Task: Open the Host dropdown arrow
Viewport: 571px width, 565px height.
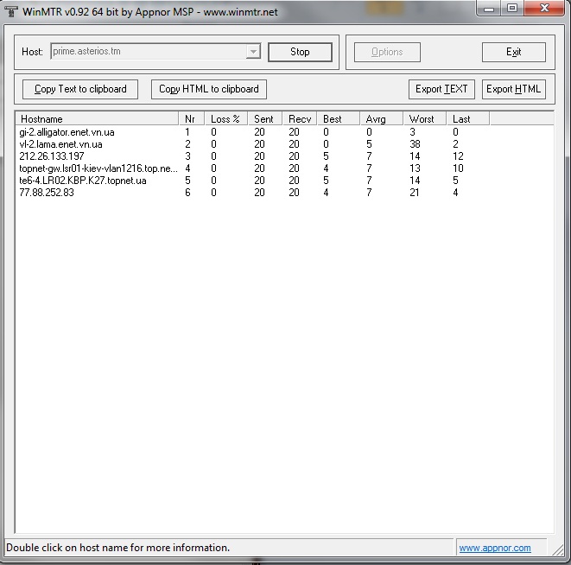Action: [x=253, y=51]
